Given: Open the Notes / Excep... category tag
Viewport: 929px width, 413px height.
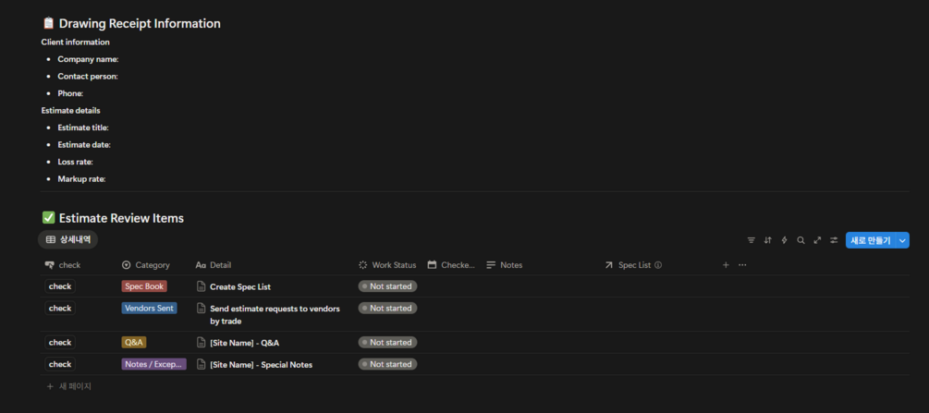Looking at the screenshot, I should [154, 364].
